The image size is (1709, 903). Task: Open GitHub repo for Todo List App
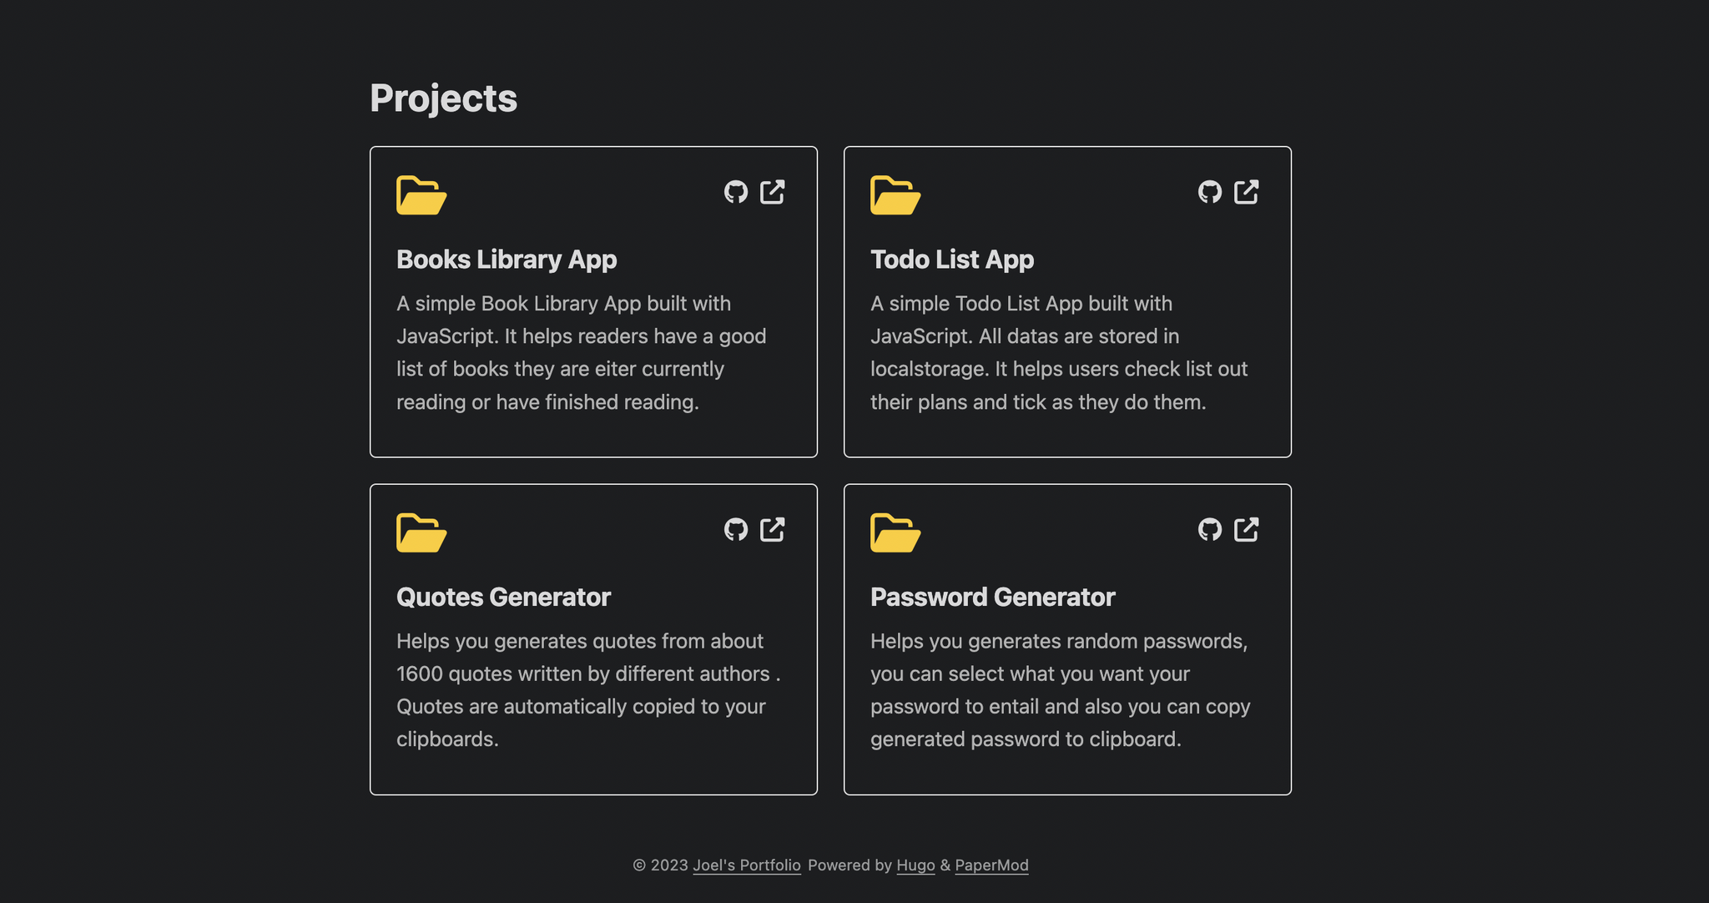click(1209, 192)
